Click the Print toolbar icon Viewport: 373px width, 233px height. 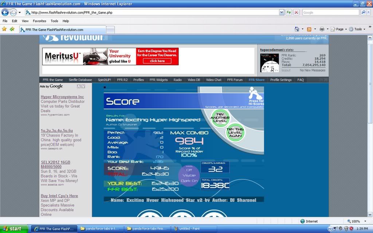pyautogui.click(x=322, y=29)
